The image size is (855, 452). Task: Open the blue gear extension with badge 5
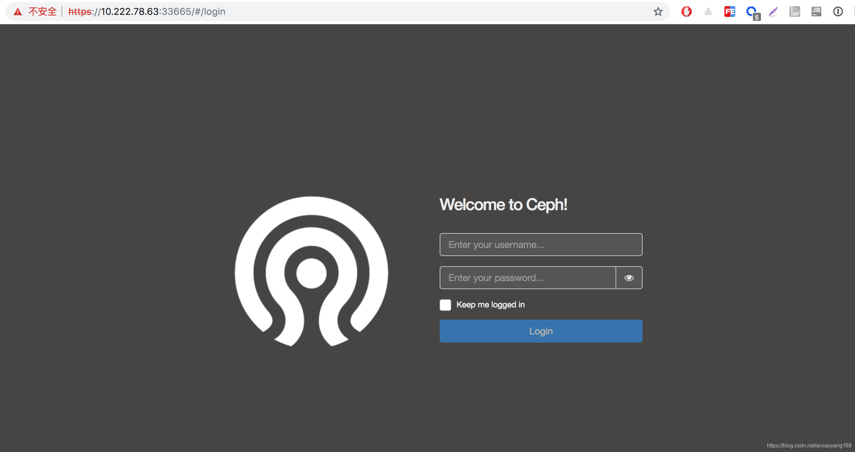point(752,12)
